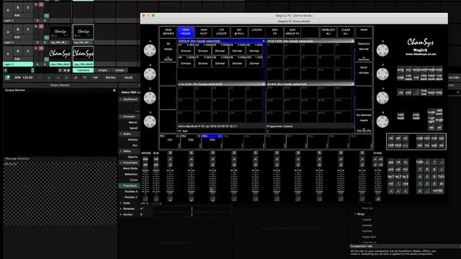Click the POSITION window title bar
This screenshot has width=461, height=259.
[x=310, y=41]
